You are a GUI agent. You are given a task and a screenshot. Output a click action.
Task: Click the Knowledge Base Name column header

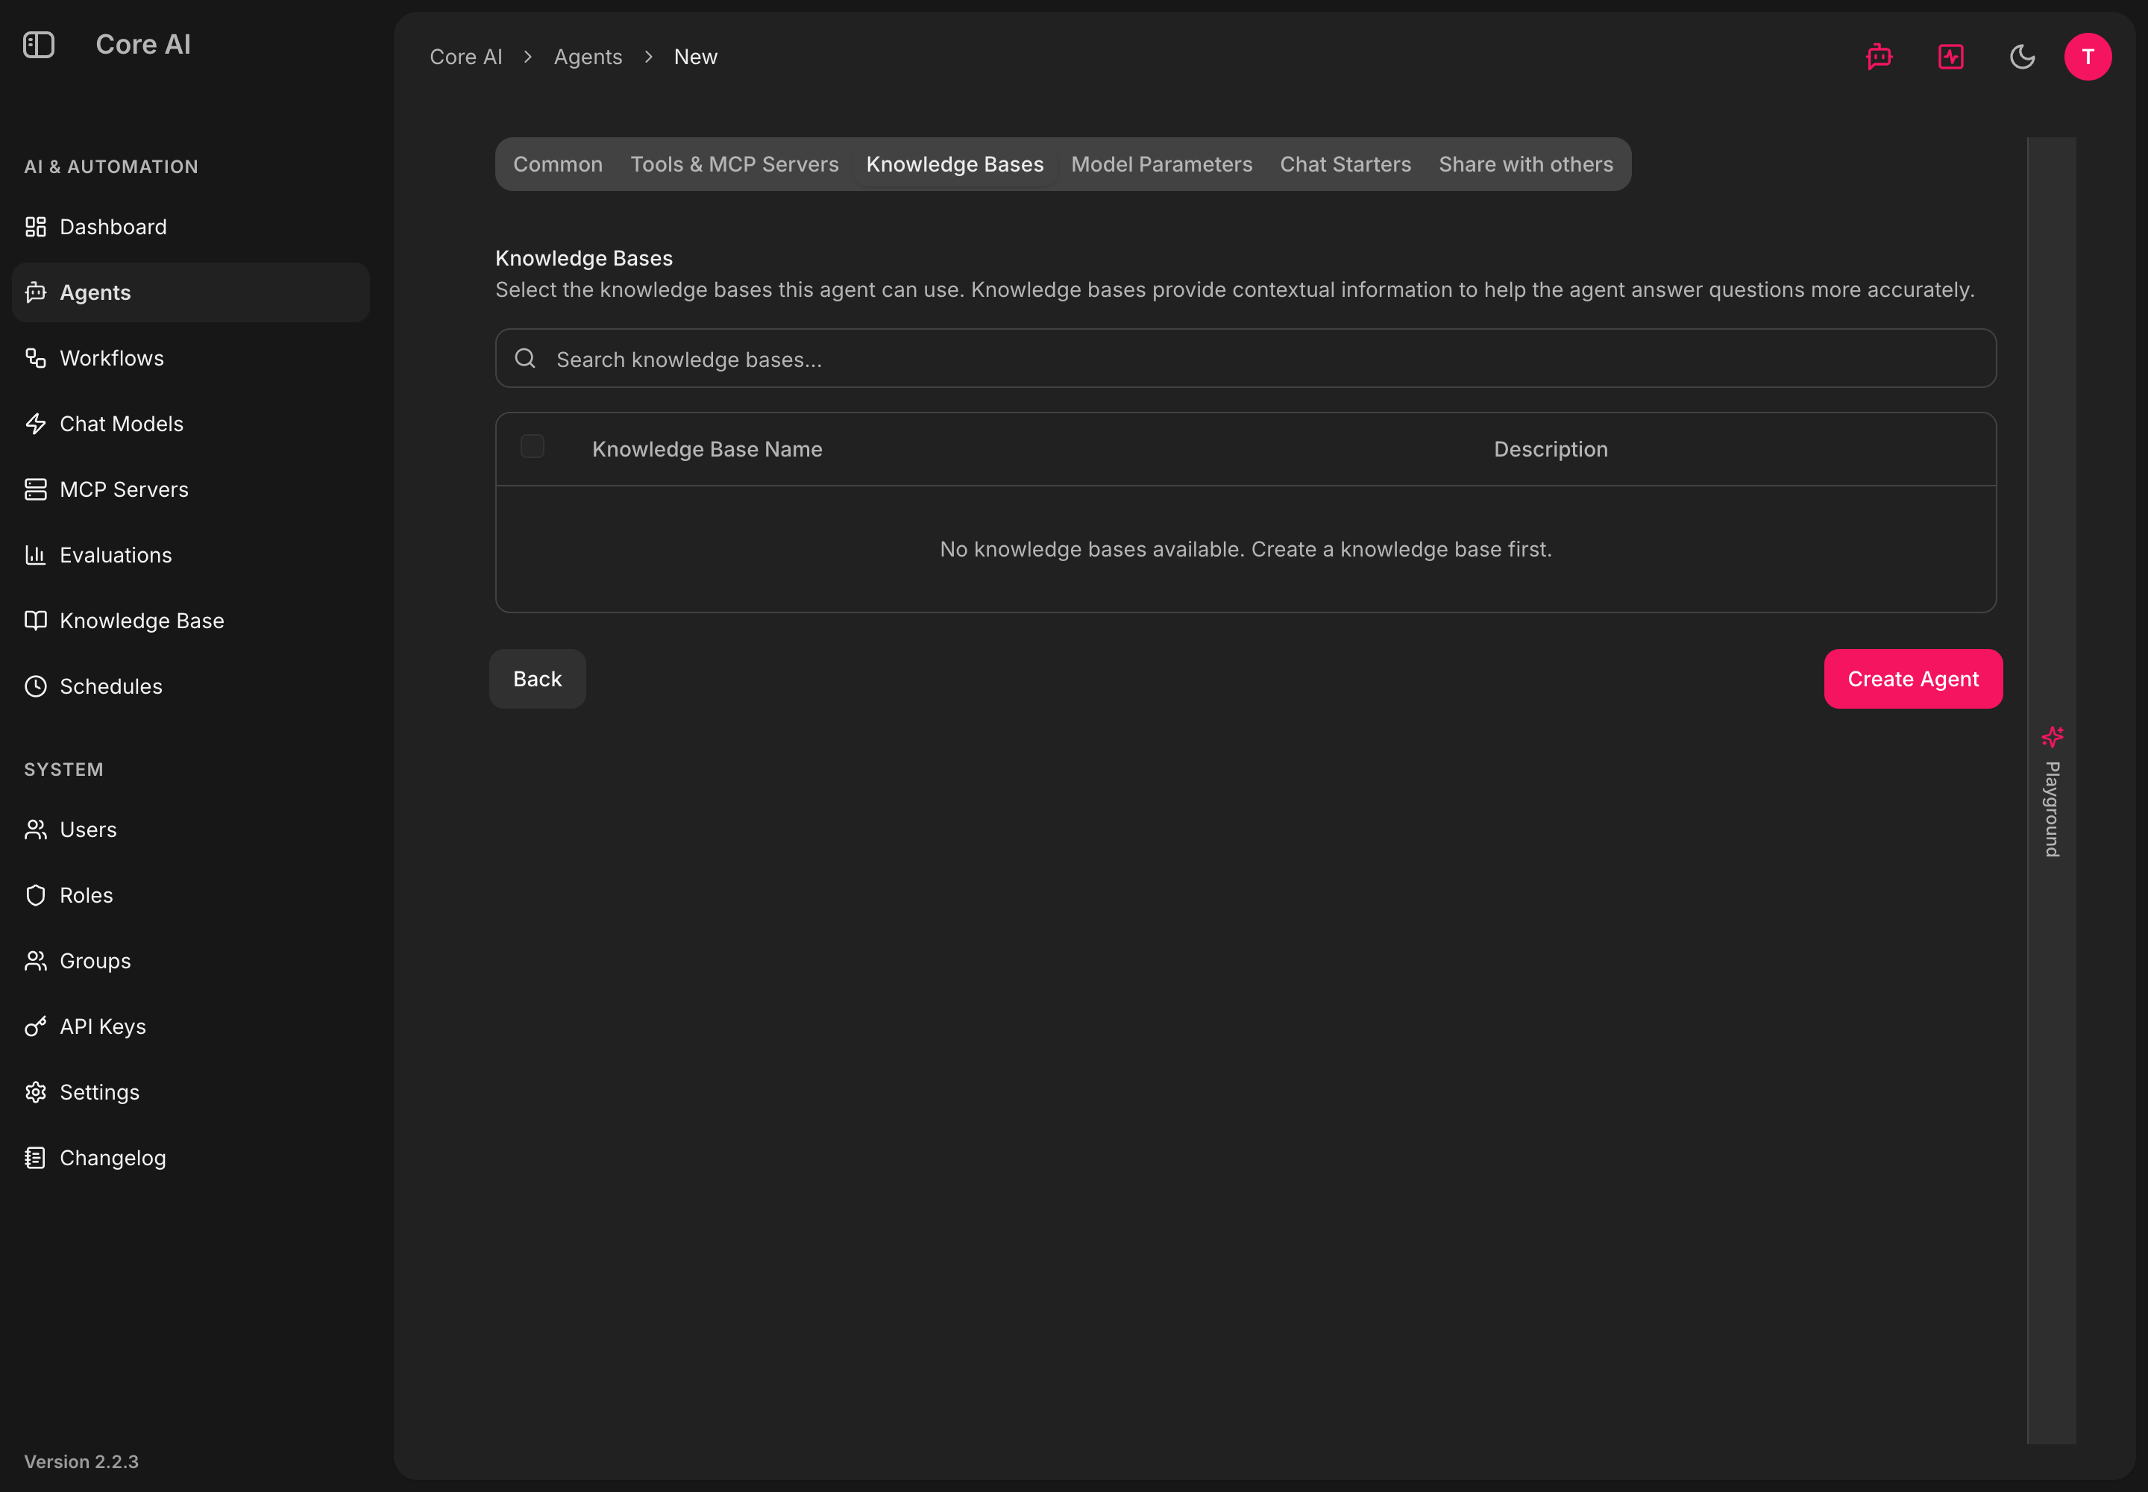pyautogui.click(x=706, y=449)
